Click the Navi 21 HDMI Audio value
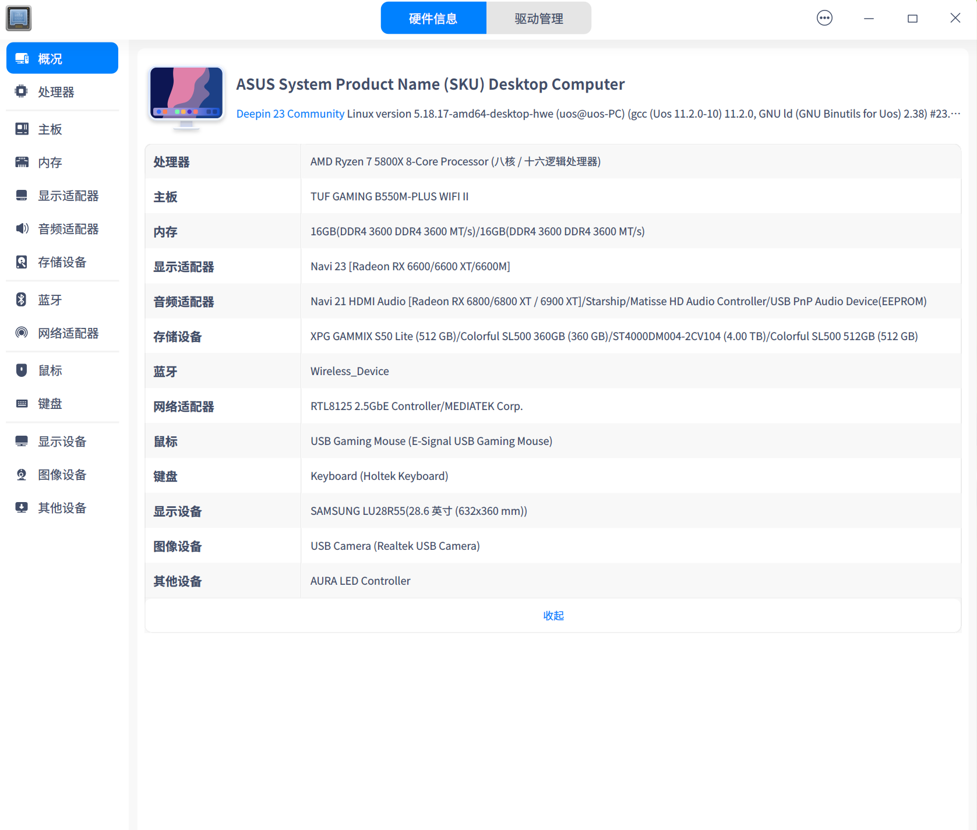 618,301
